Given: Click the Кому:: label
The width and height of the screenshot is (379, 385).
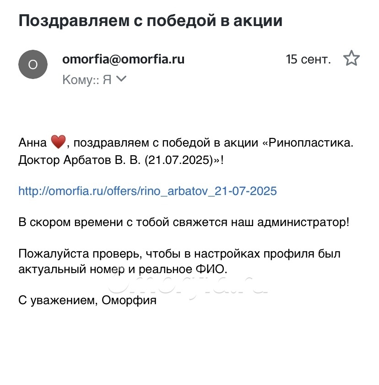Looking at the screenshot, I should click(81, 79).
